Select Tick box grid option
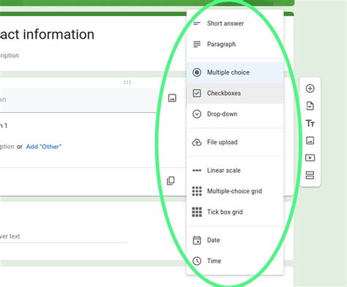Viewport: 347px width, 287px height. [x=235, y=212]
